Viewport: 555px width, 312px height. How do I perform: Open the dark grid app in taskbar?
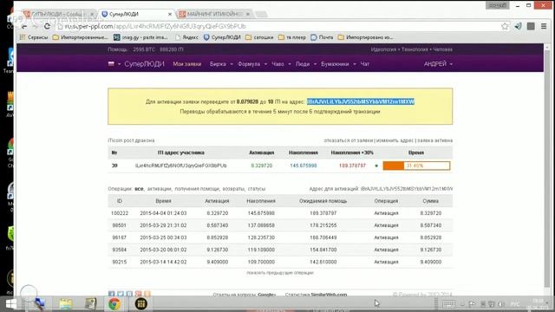point(140,304)
